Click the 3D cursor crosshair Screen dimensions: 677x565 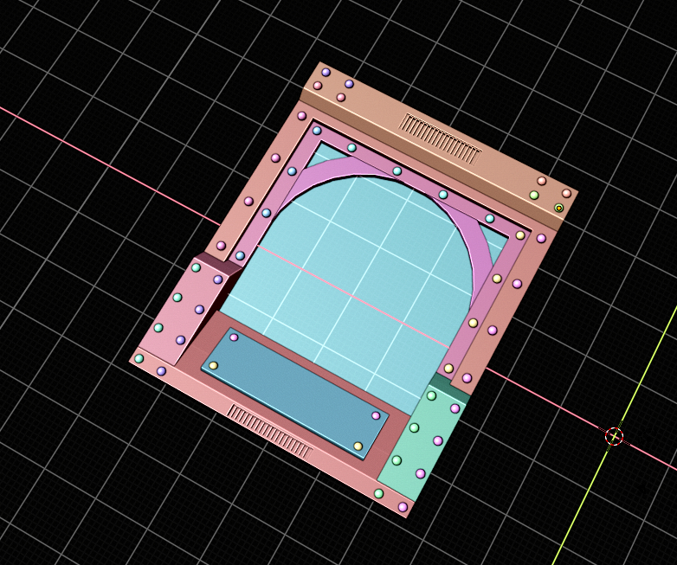[x=614, y=435]
